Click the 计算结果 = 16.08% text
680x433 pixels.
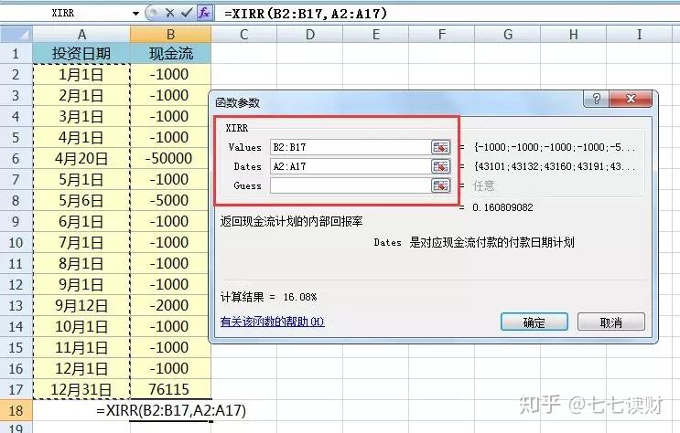(268, 297)
